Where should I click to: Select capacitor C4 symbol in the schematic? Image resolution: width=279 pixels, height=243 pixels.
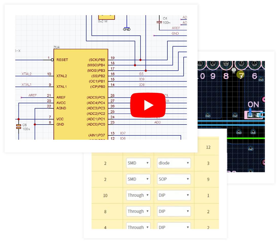pos(159,22)
